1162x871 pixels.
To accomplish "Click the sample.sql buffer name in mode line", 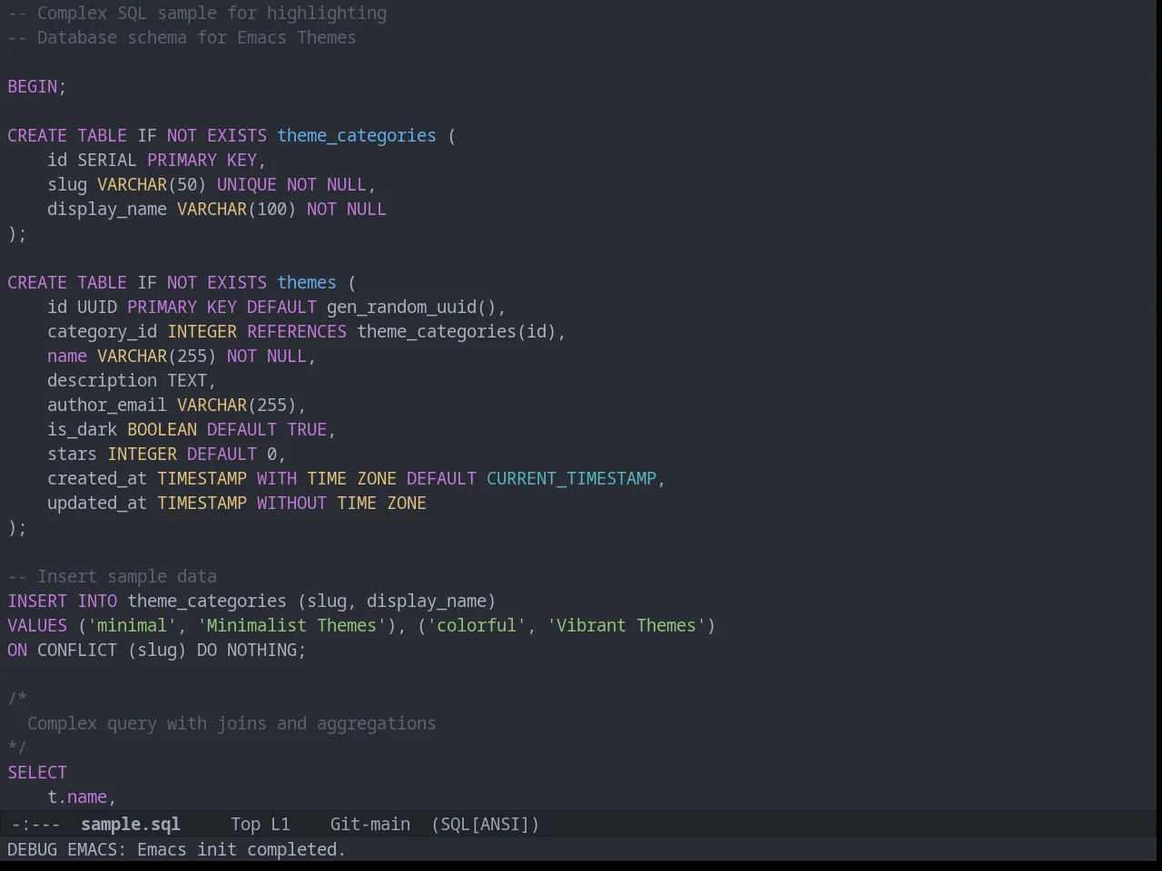I will click(131, 824).
